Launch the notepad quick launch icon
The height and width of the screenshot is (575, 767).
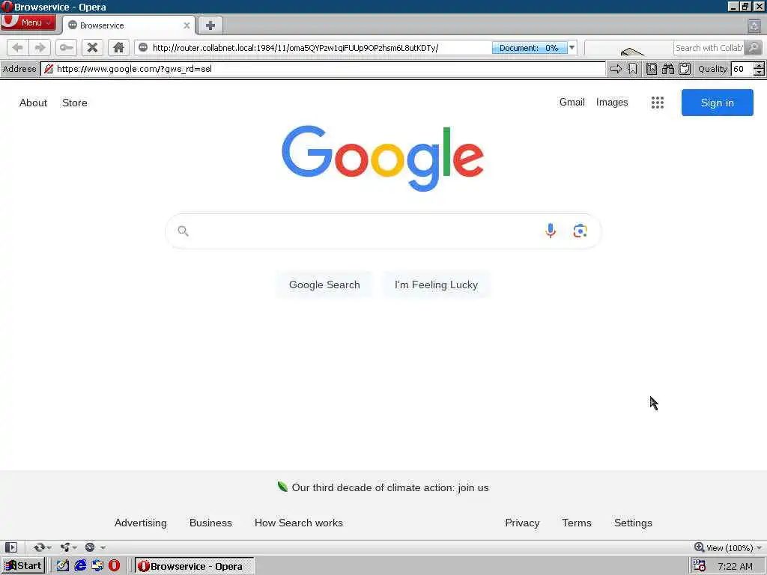coord(63,566)
